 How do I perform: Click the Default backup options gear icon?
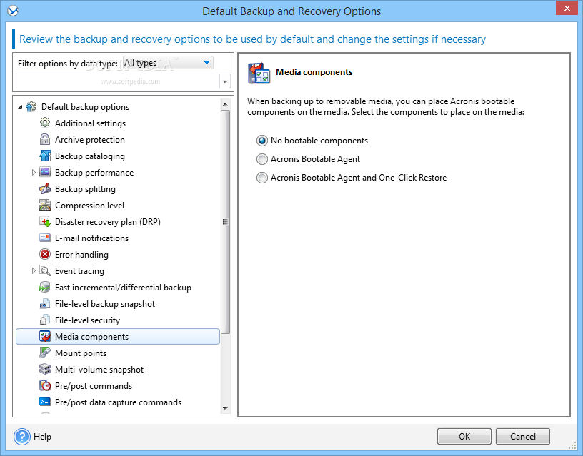pyautogui.click(x=31, y=107)
